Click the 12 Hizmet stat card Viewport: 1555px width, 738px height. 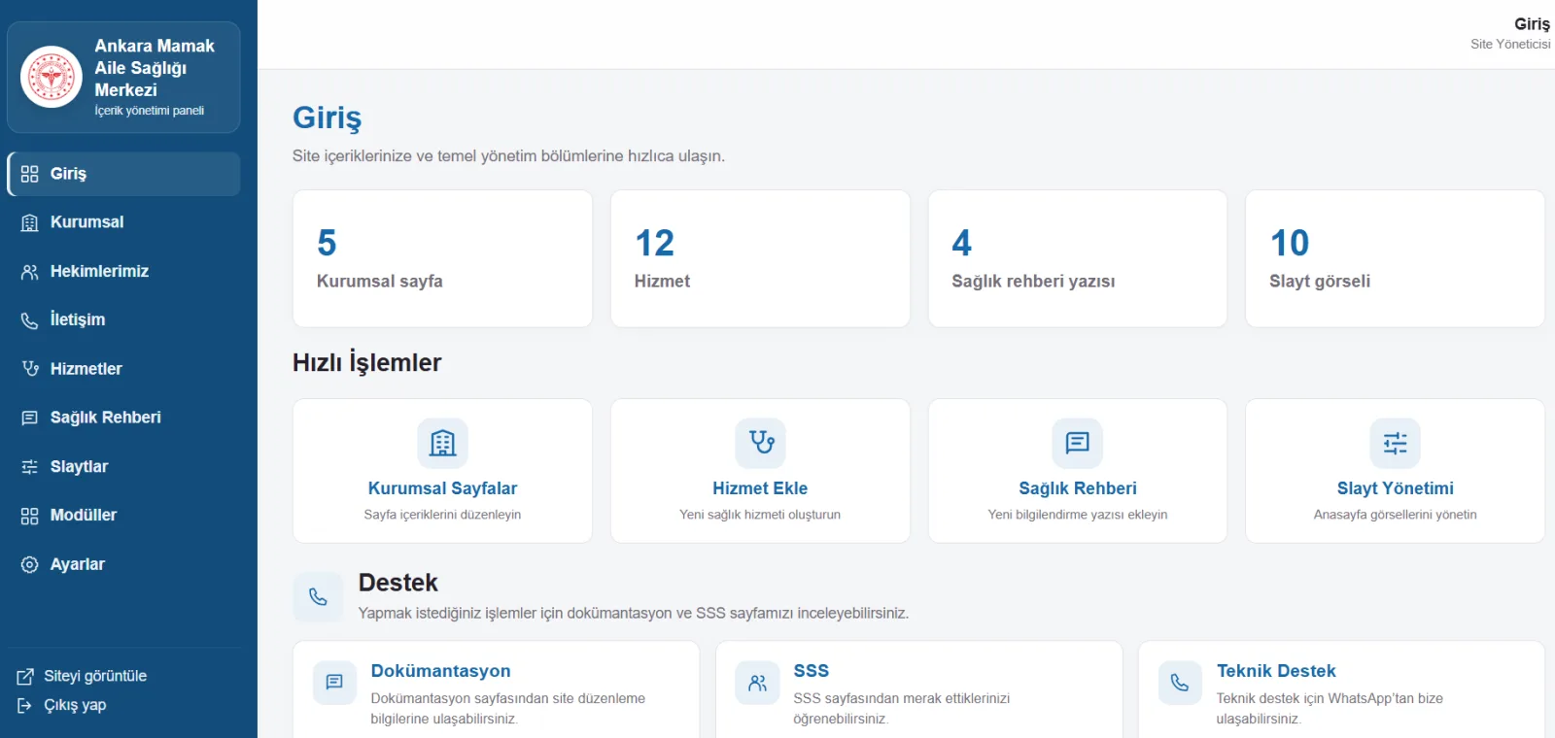[760, 258]
